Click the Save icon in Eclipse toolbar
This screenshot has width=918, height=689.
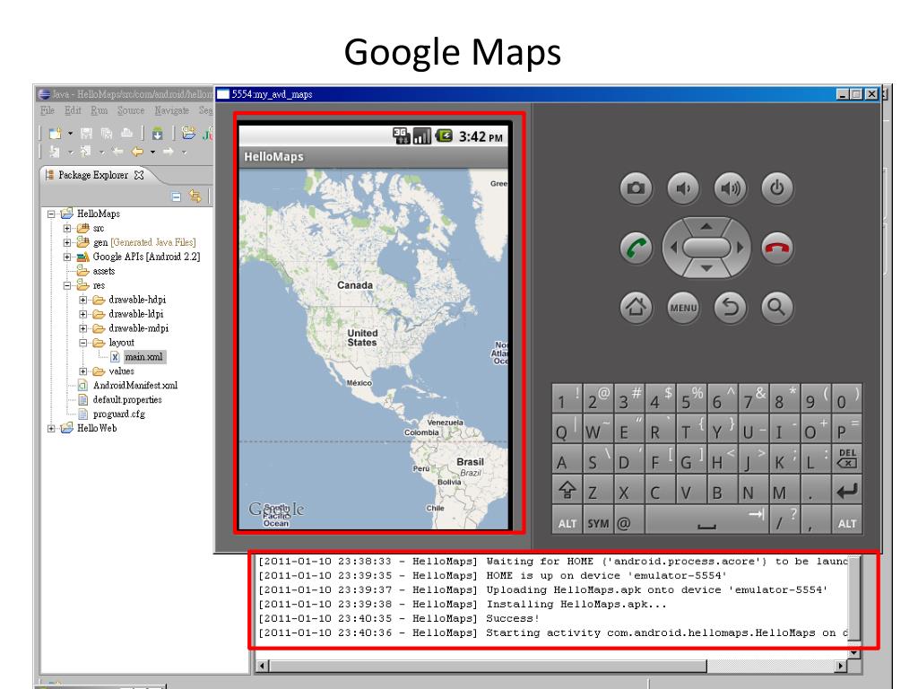click(x=86, y=134)
